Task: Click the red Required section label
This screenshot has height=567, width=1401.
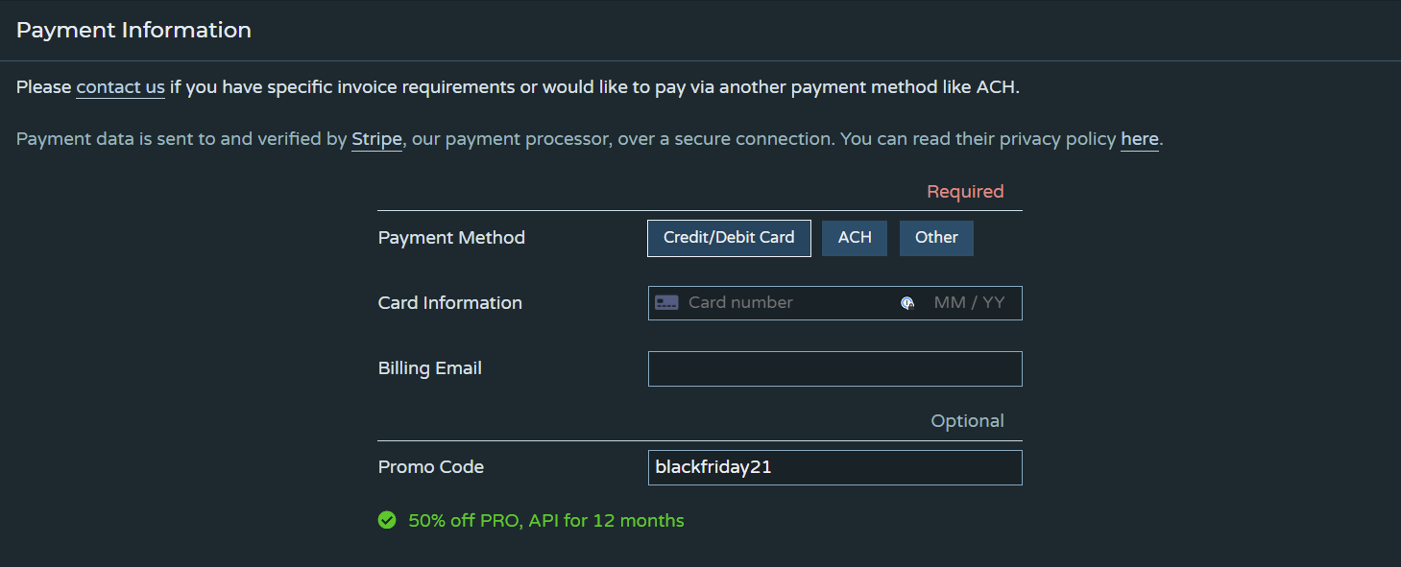Action: point(965,192)
